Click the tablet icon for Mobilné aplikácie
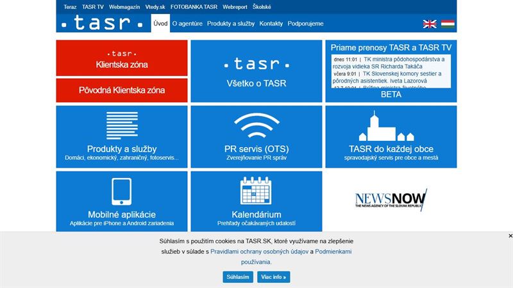This screenshot has height=288, width=513. click(122, 191)
